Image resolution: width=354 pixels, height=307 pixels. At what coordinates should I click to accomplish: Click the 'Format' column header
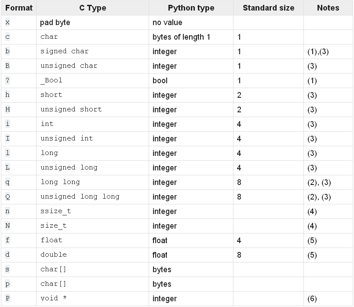point(19,8)
